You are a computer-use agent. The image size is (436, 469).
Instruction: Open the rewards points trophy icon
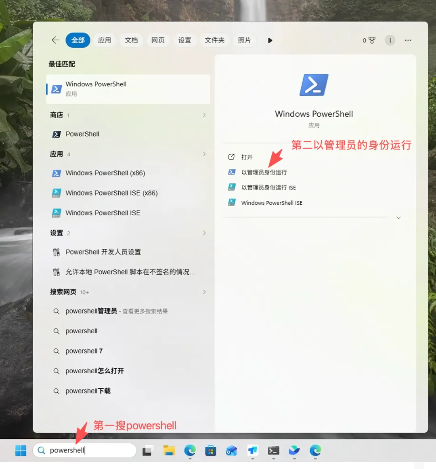(369, 40)
